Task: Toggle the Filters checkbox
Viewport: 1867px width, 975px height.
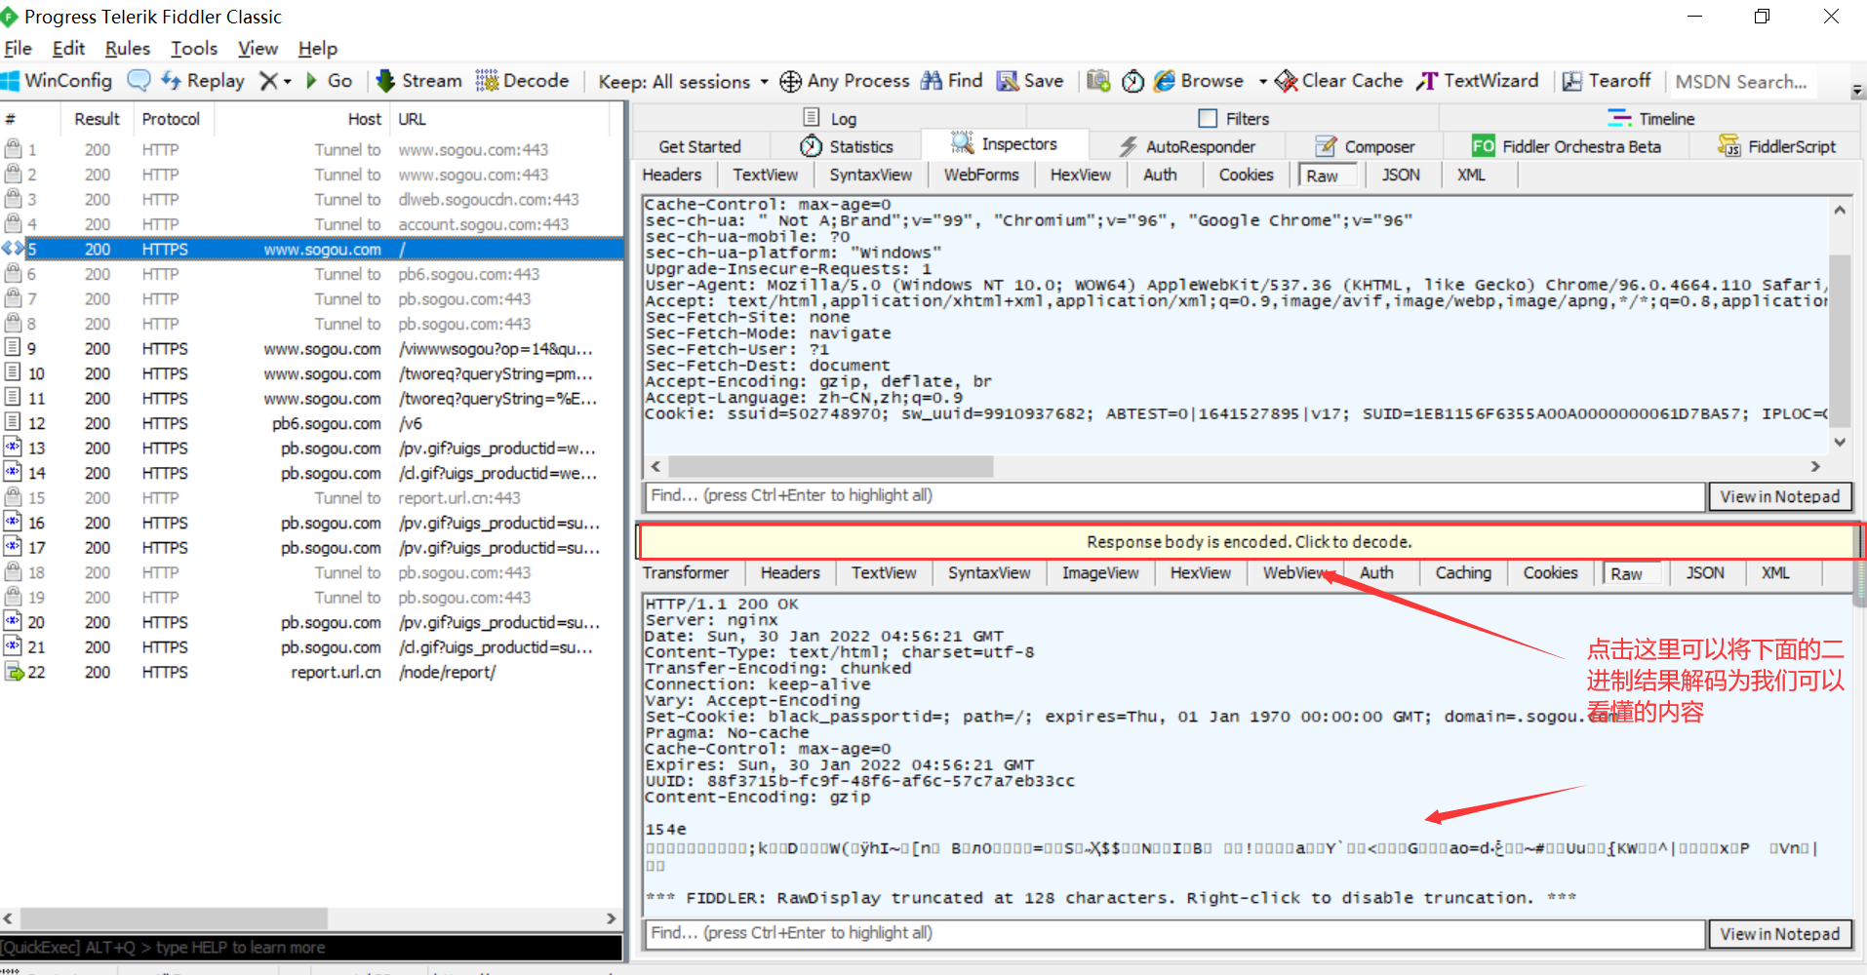Action: pyautogui.click(x=1208, y=118)
